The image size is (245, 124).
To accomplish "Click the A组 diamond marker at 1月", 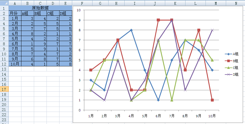I will pyautogui.click(x=91, y=80).
